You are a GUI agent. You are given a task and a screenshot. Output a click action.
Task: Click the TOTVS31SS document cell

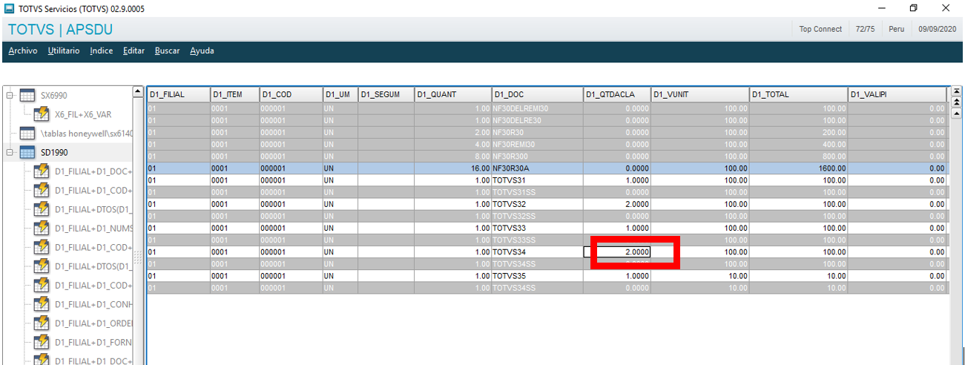537,192
